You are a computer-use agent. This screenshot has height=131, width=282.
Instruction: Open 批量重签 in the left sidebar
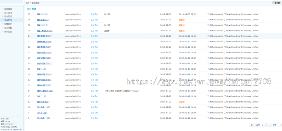(8, 24)
